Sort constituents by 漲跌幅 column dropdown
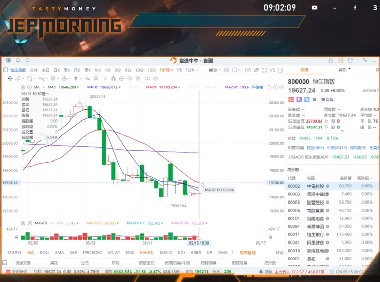The height and width of the screenshot is (282, 380). [365, 178]
